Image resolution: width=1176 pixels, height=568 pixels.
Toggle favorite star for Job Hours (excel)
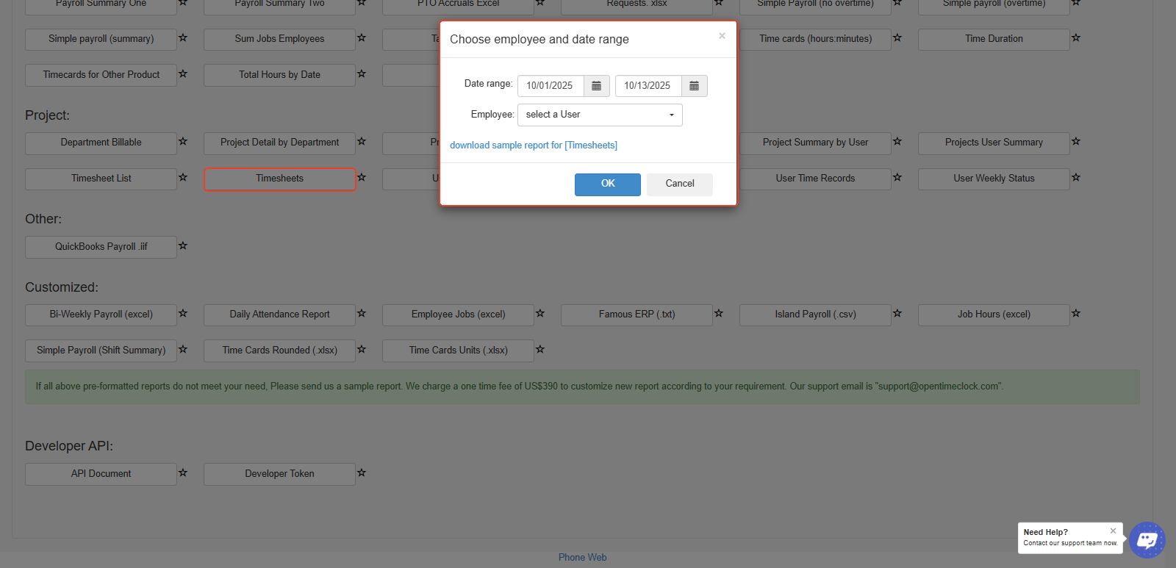point(1076,314)
